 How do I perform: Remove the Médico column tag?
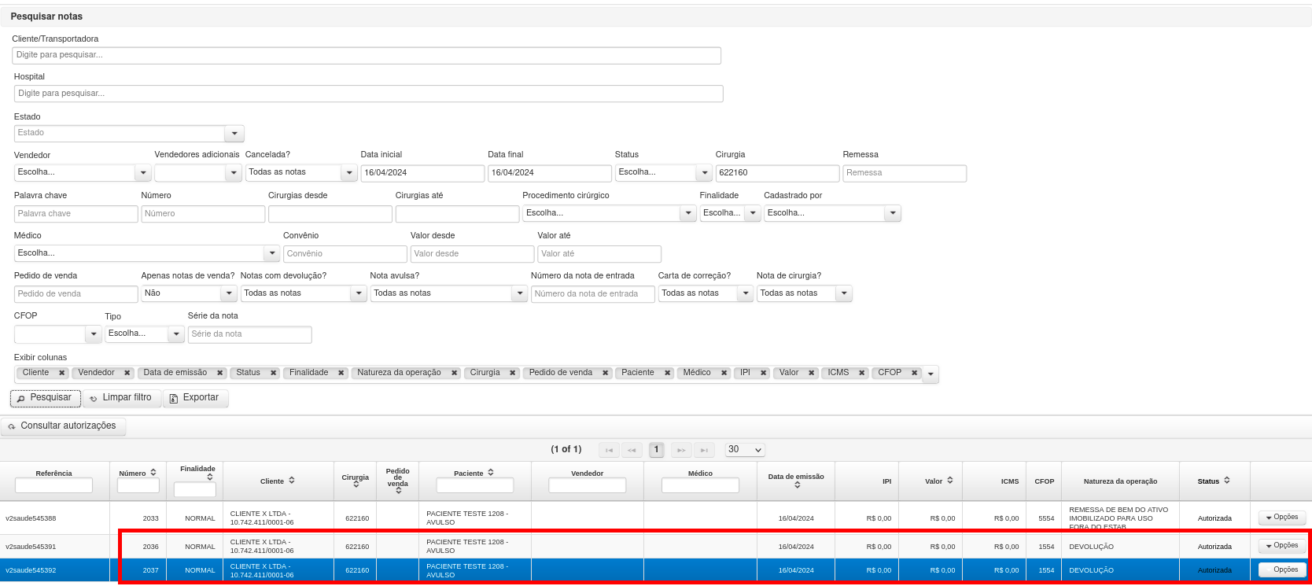724,373
